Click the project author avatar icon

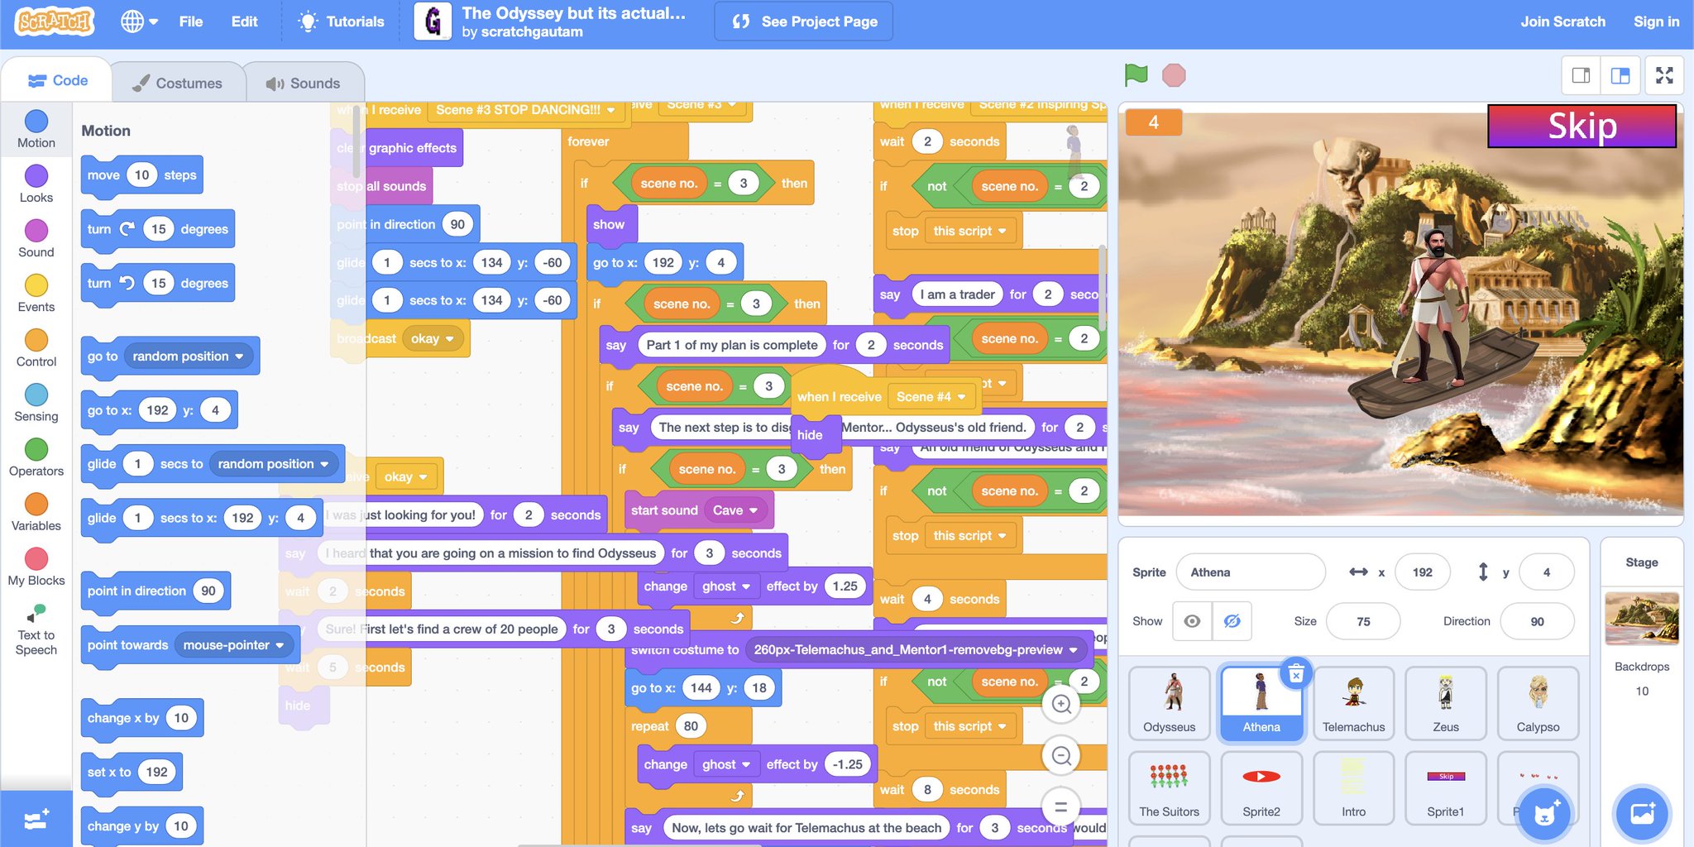(433, 22)
